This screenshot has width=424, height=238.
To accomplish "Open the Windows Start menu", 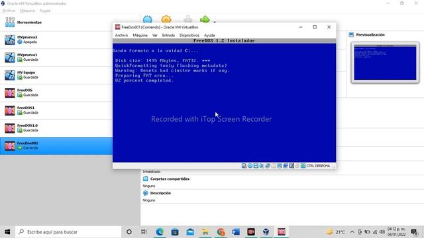I will pos(7,232).
